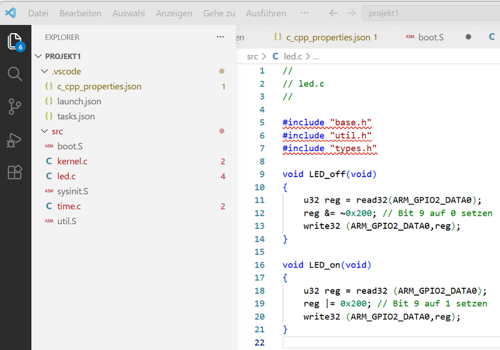The height and width of the screenshot is (350, 500).
Task: Open Explorer views and more actions menu
Action: coord(221,37)
